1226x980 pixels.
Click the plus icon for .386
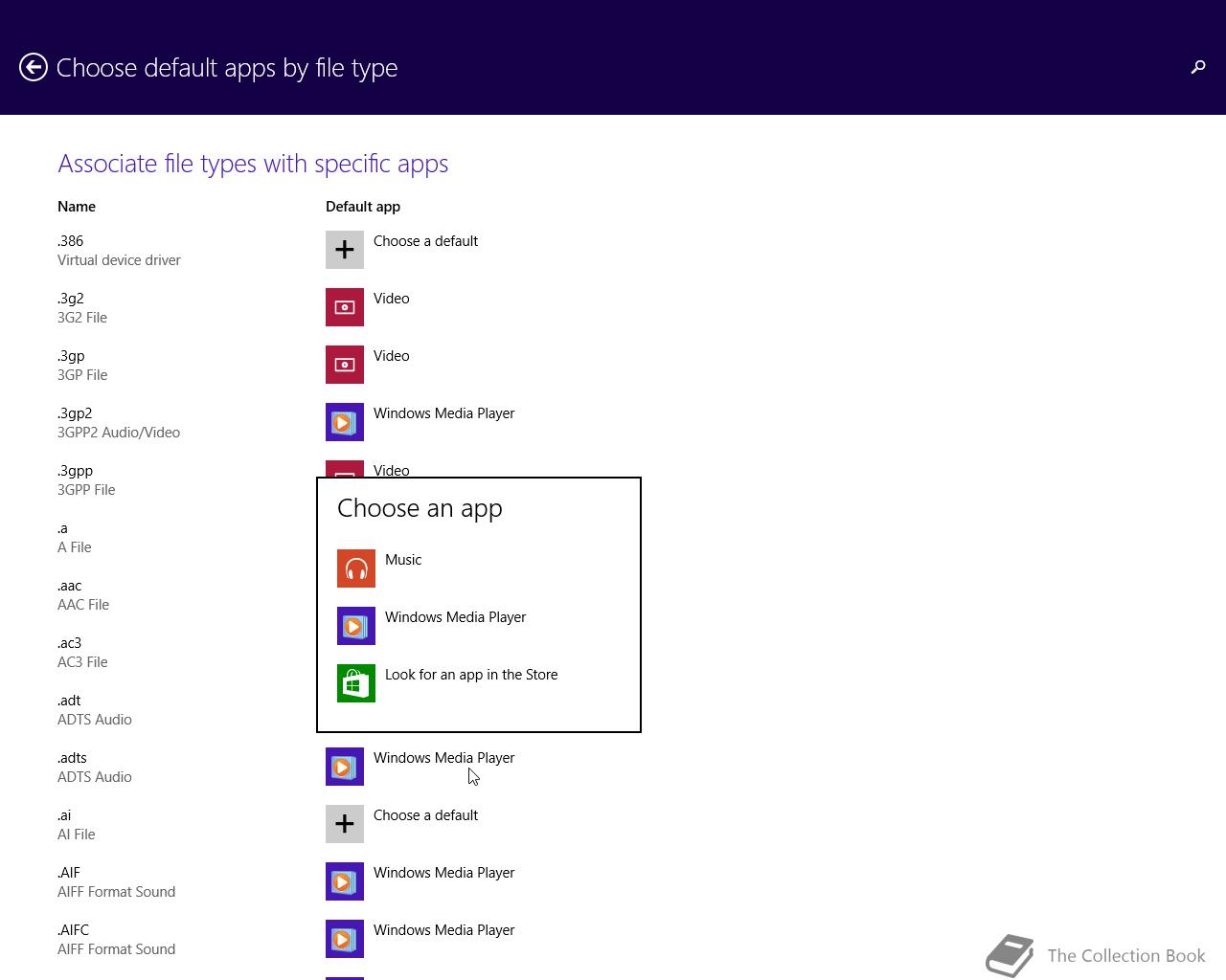point(345,250)
